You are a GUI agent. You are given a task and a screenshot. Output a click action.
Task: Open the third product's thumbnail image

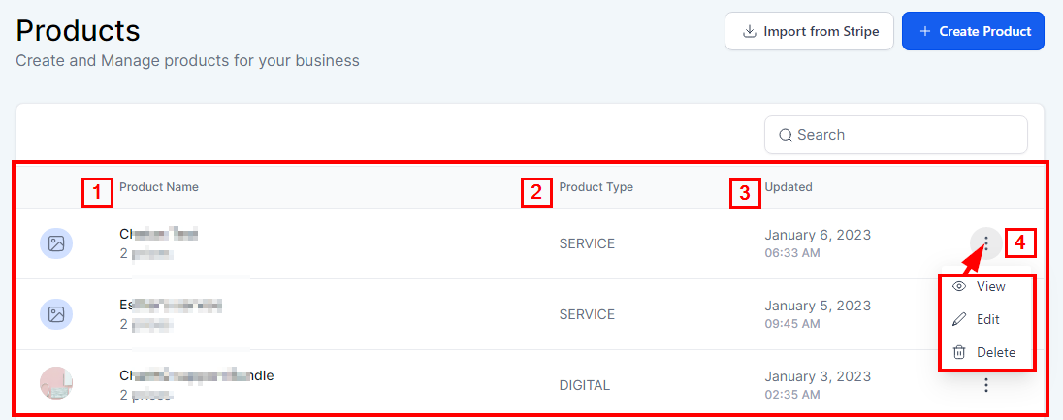(56, 384)
